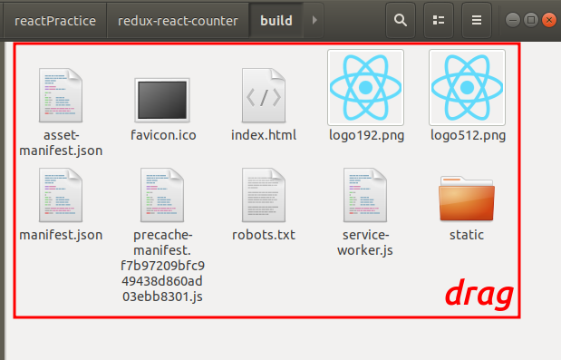Go to the redux-react-counter path segment
The height and width of the screenshot is (360, 561).
(x=178, y=21)
